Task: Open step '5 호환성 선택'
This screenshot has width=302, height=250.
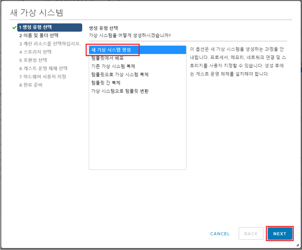Action: pyautogui.click(x=33, y=60)
